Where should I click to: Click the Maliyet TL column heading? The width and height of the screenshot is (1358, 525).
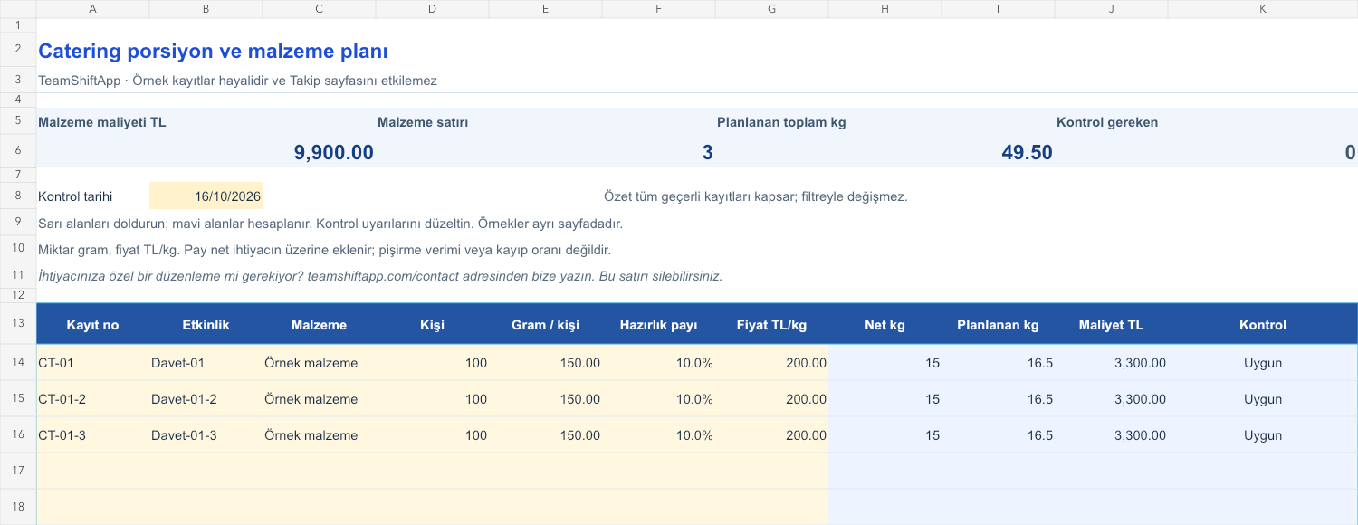(1111, 325)
